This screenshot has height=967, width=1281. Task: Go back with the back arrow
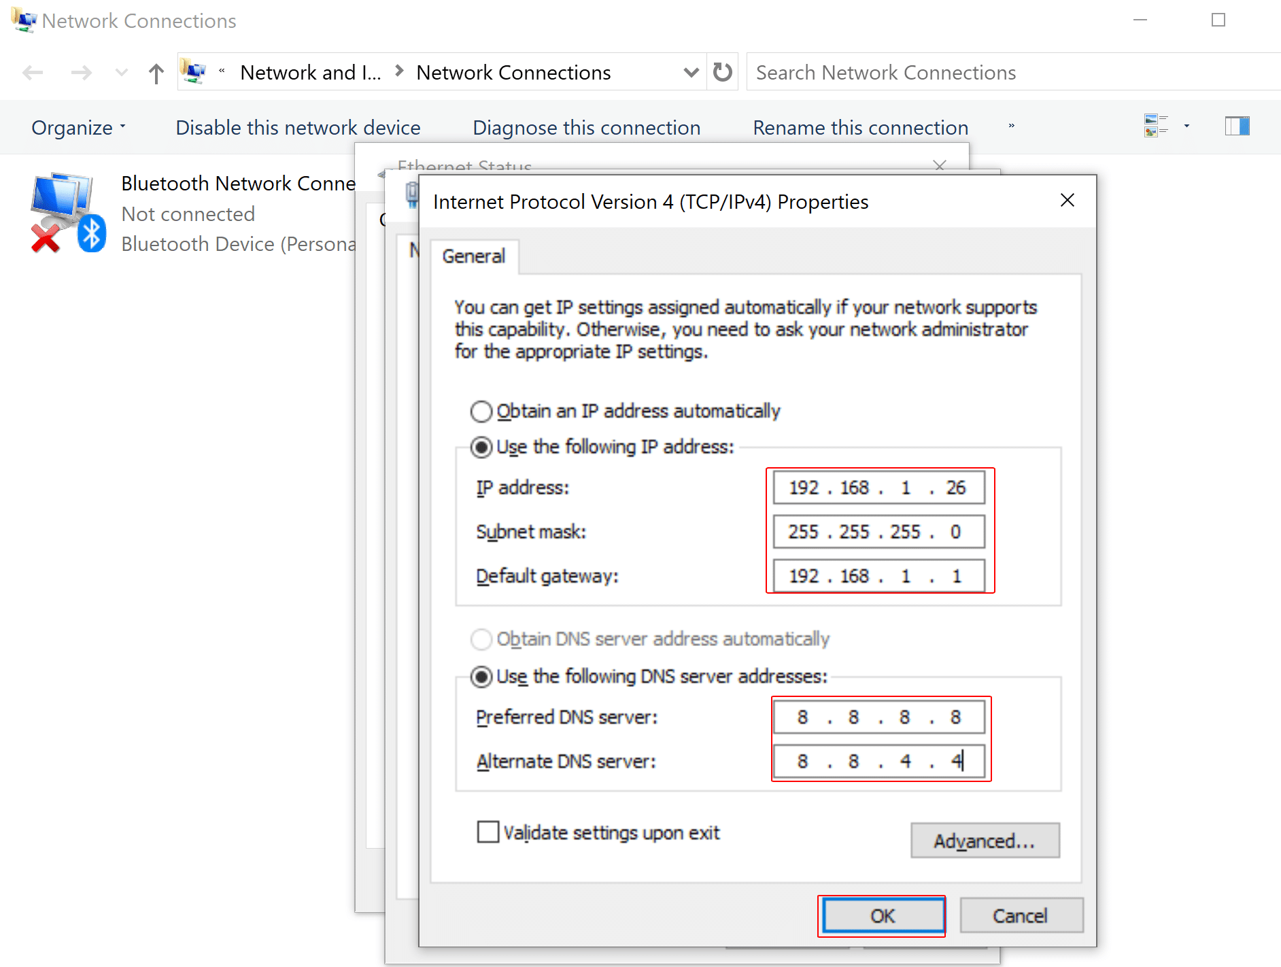[x=33, y=73]
